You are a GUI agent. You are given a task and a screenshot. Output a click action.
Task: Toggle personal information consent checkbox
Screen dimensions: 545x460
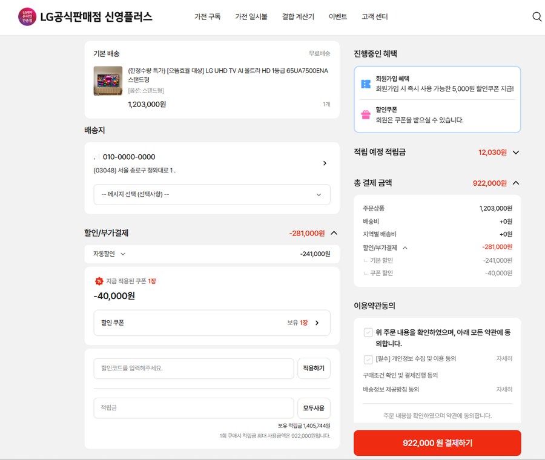tap(368, 359)
